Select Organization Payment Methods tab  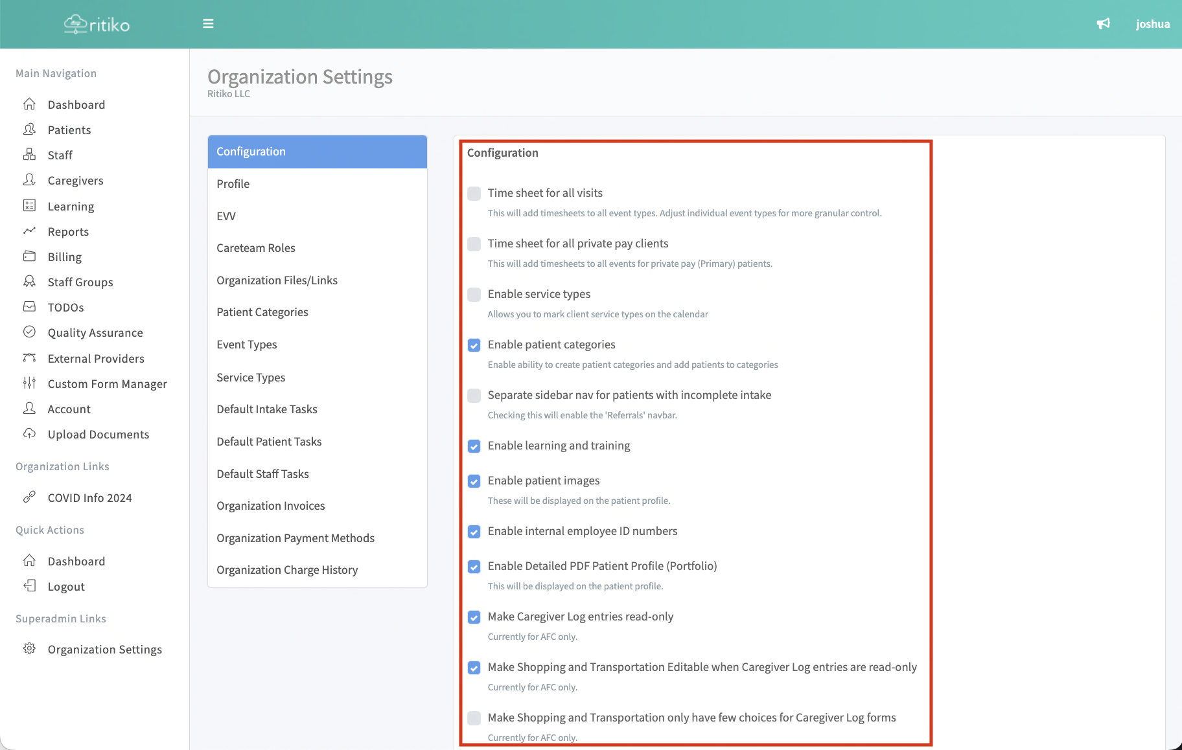295,538
